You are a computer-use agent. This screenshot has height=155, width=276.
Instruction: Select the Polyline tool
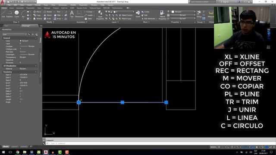tap(9, 14)
